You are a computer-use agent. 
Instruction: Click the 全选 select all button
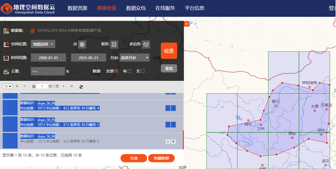click(134, 158)
